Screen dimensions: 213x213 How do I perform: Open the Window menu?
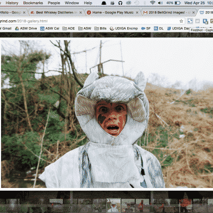click(x=72, y=3)
